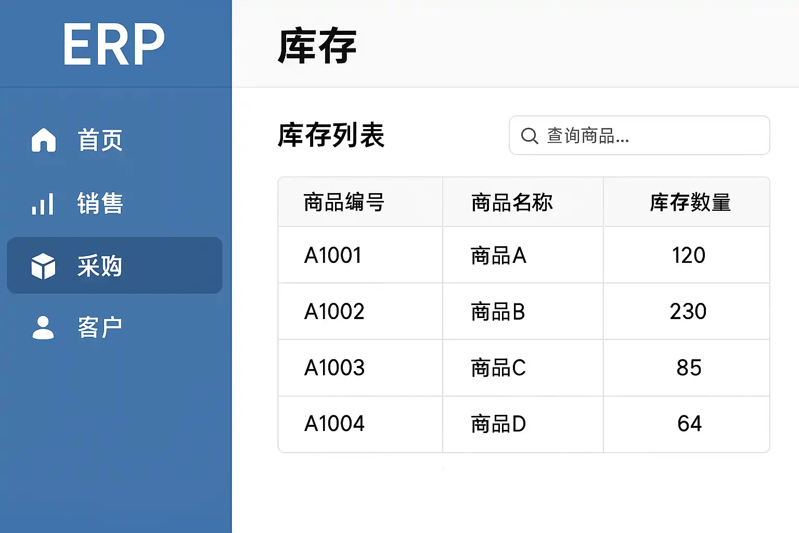The image size is (799, 533).
Task: Click stock quantity 230 cell
Action: (x=688, y=312)
